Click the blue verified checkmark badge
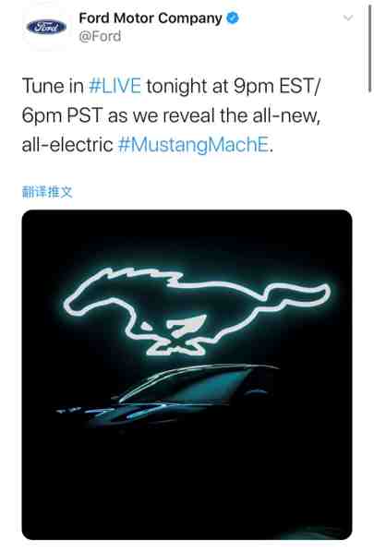 click(x=232, y=18)
